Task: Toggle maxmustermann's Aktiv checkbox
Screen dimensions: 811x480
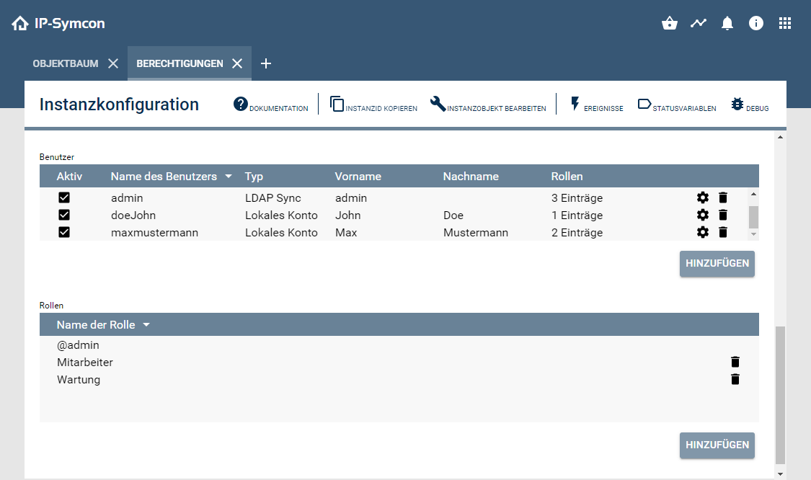Action: pyautogui.click(x=64, y=232)
